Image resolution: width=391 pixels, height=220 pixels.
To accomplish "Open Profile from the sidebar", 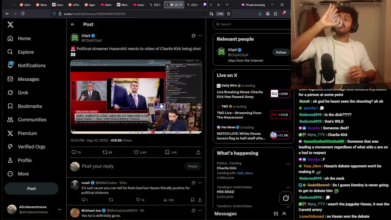I will 19,160.
